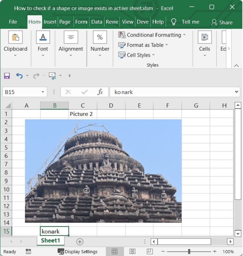Click Display Settings in status bar
This screenshot has width=243, height=256.
(77, 251)
